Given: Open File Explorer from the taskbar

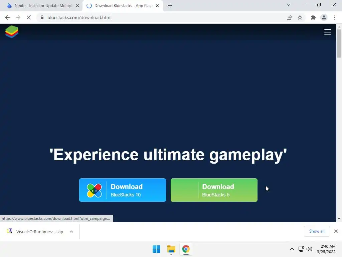Looking at the screenshot, I should [x=171, y=249].
